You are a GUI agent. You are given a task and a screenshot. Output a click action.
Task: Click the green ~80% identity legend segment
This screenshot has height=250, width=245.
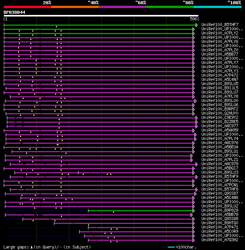tap(170, 7)
